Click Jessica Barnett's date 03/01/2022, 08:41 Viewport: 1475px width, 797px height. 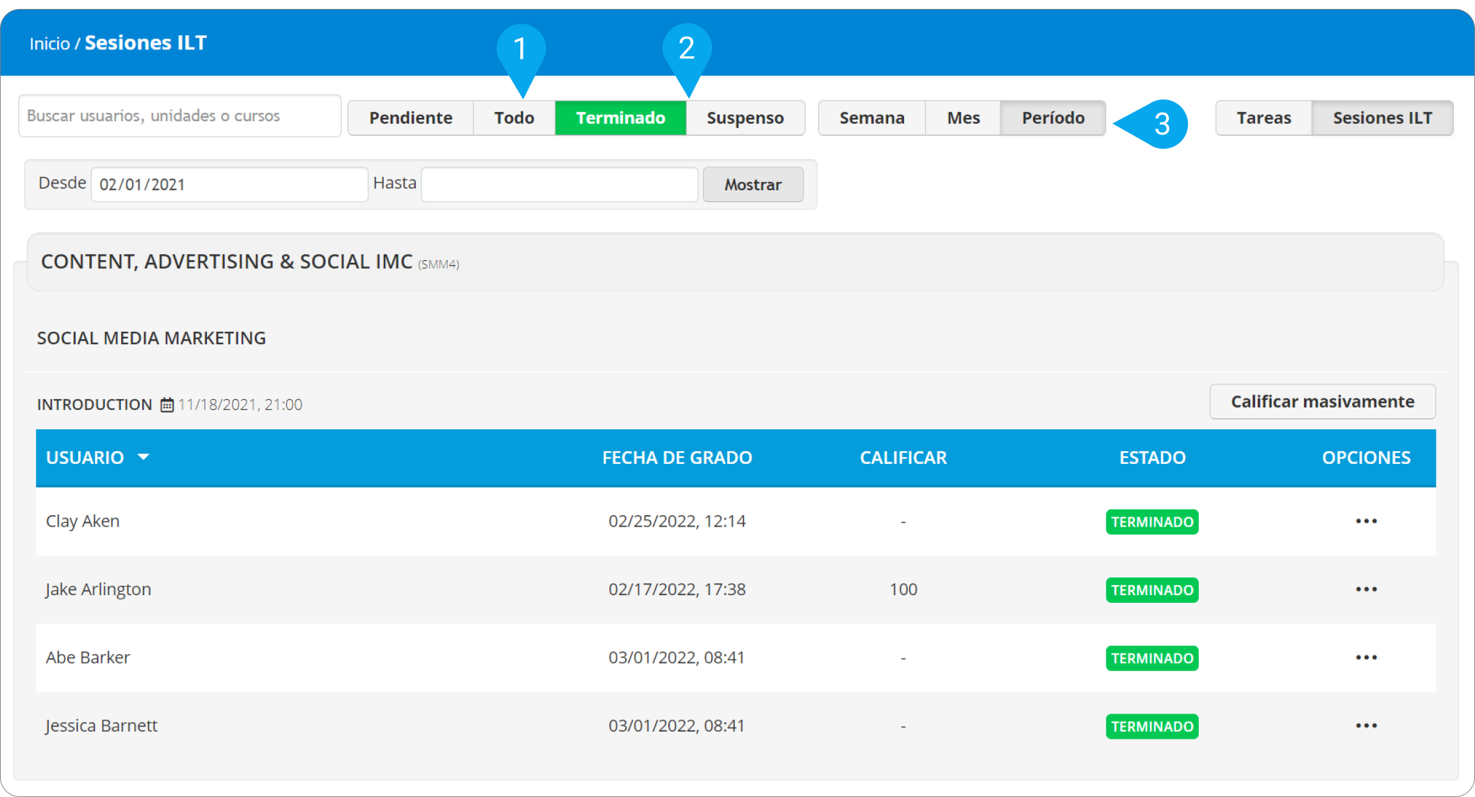pos(676,725)
